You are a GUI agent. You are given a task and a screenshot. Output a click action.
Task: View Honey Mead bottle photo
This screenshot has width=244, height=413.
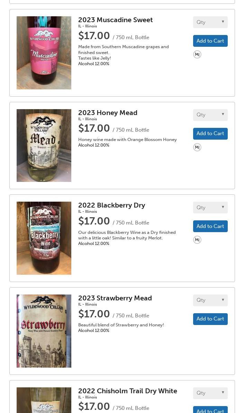pos(44,146)
